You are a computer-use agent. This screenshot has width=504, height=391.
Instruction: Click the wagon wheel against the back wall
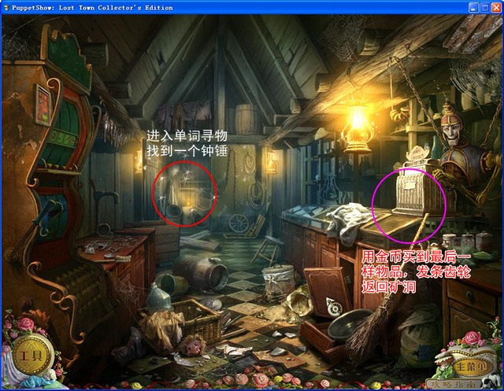239,223
